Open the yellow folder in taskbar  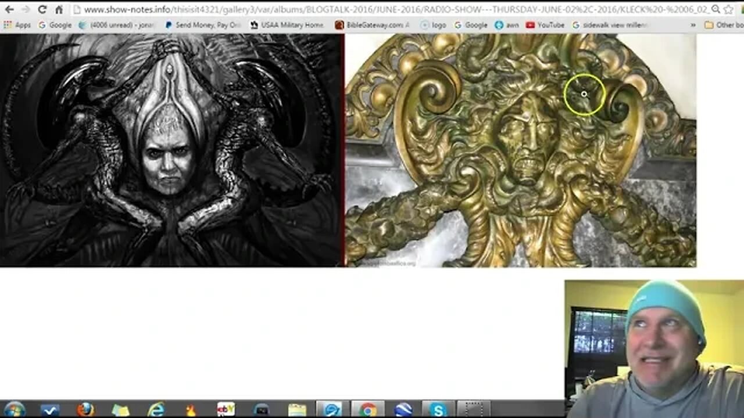[x=297, y=409]
